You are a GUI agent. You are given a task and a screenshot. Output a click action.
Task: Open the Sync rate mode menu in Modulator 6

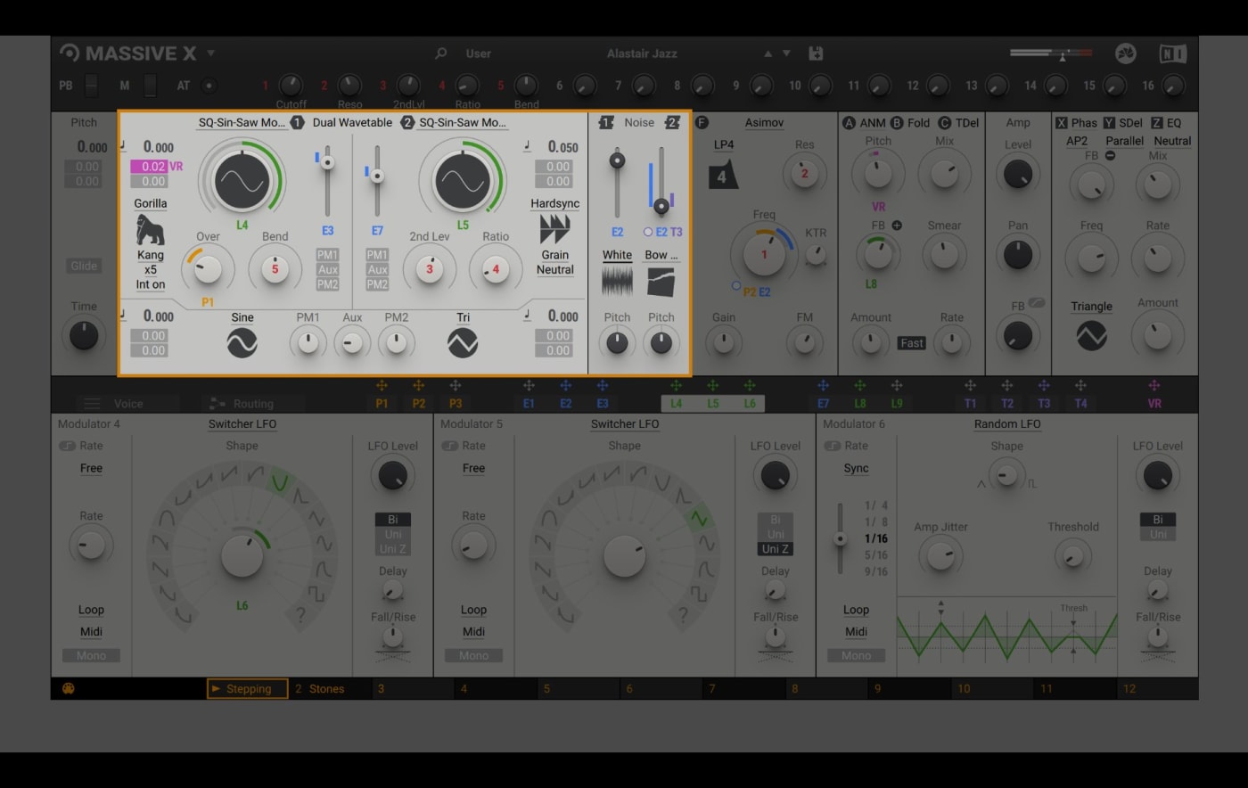(x=856, y=468)
